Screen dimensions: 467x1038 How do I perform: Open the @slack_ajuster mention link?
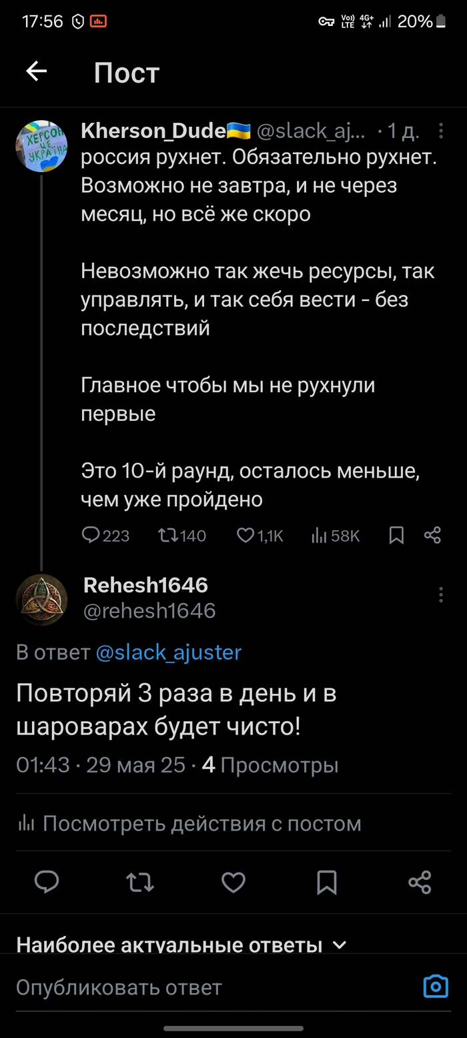pyautogui.click(x=169, y=652)
